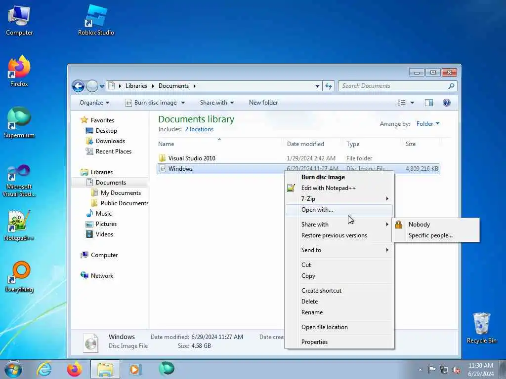Screen dimensions: 506x379
Task: Click Libraries in the address breadcrumb
Action: [x=136, y=86]
